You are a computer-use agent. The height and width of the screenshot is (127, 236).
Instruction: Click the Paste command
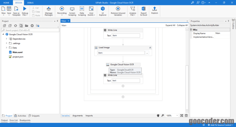(x=36, y=16)
